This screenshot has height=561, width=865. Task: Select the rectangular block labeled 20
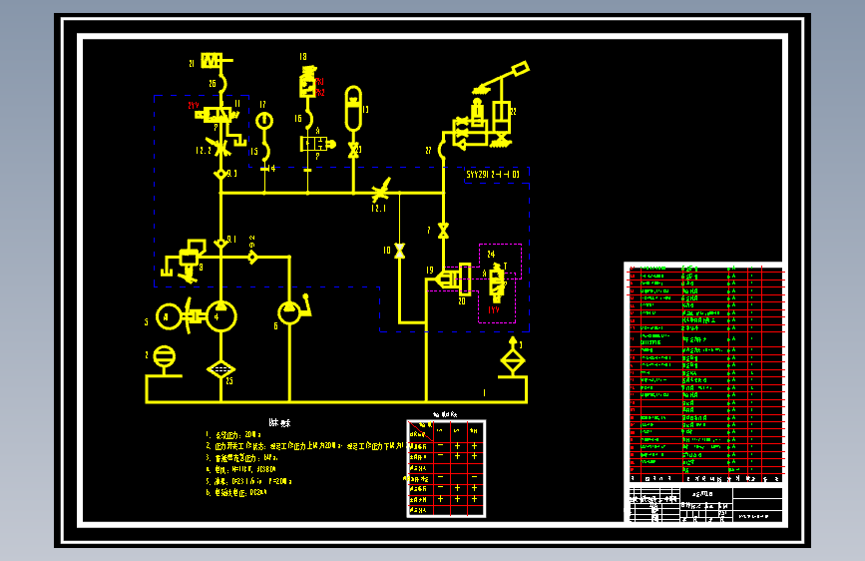coord(465,279)
